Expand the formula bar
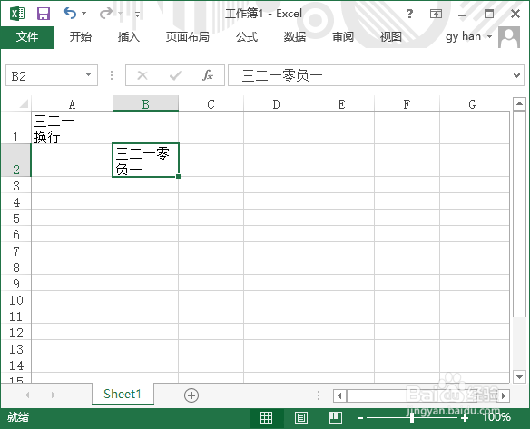This screenshot has width=530, height=429. [x=516, y=75]
